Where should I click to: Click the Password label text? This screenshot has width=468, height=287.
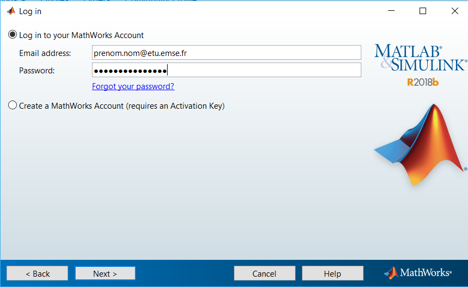[x=36, y=71]
